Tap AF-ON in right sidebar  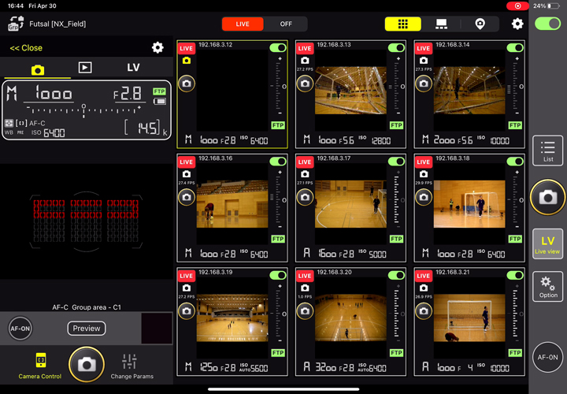548,357
